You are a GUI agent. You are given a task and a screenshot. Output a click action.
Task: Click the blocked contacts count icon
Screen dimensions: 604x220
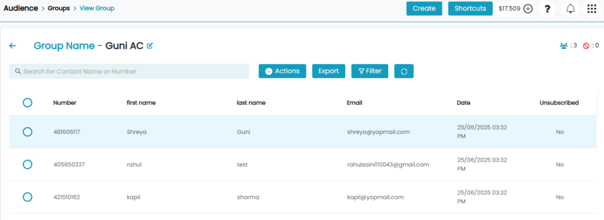586,46
